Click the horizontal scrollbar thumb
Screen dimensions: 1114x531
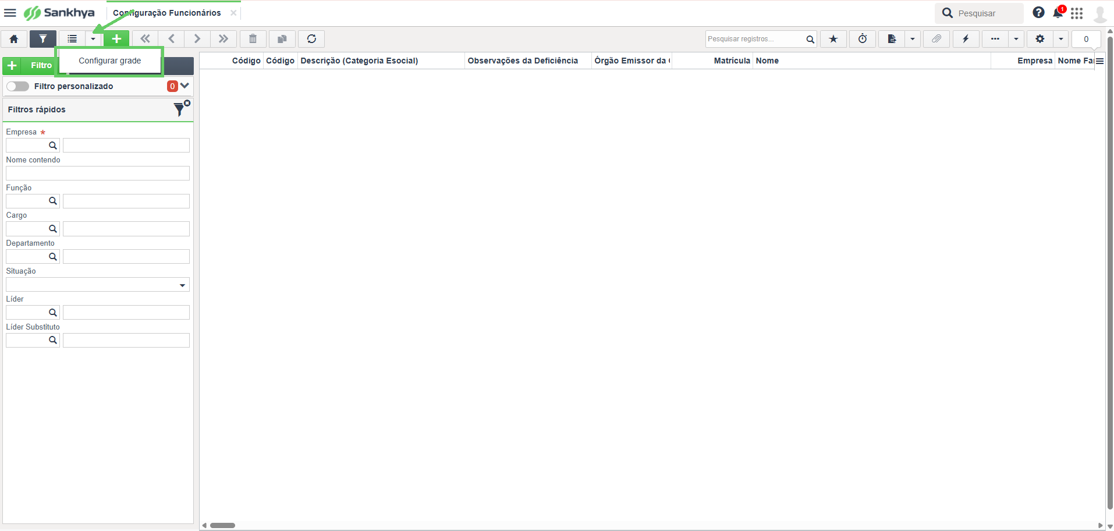(x=222, y=525)
